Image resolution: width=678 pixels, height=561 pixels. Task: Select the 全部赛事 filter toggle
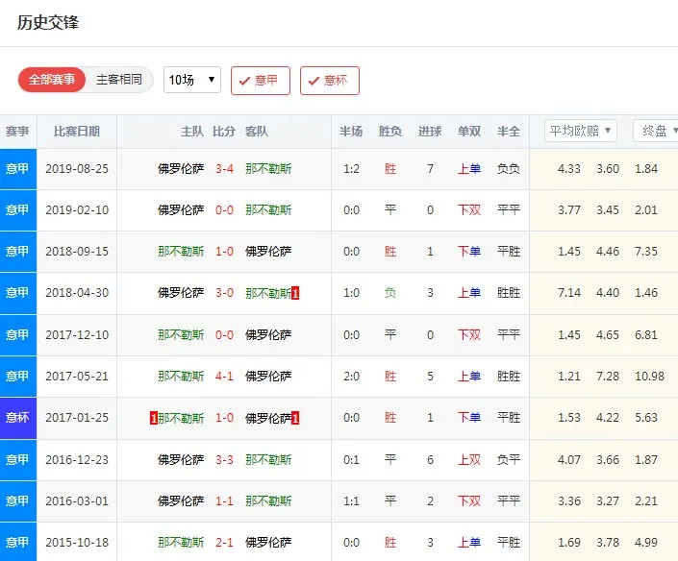pos(52,80)
